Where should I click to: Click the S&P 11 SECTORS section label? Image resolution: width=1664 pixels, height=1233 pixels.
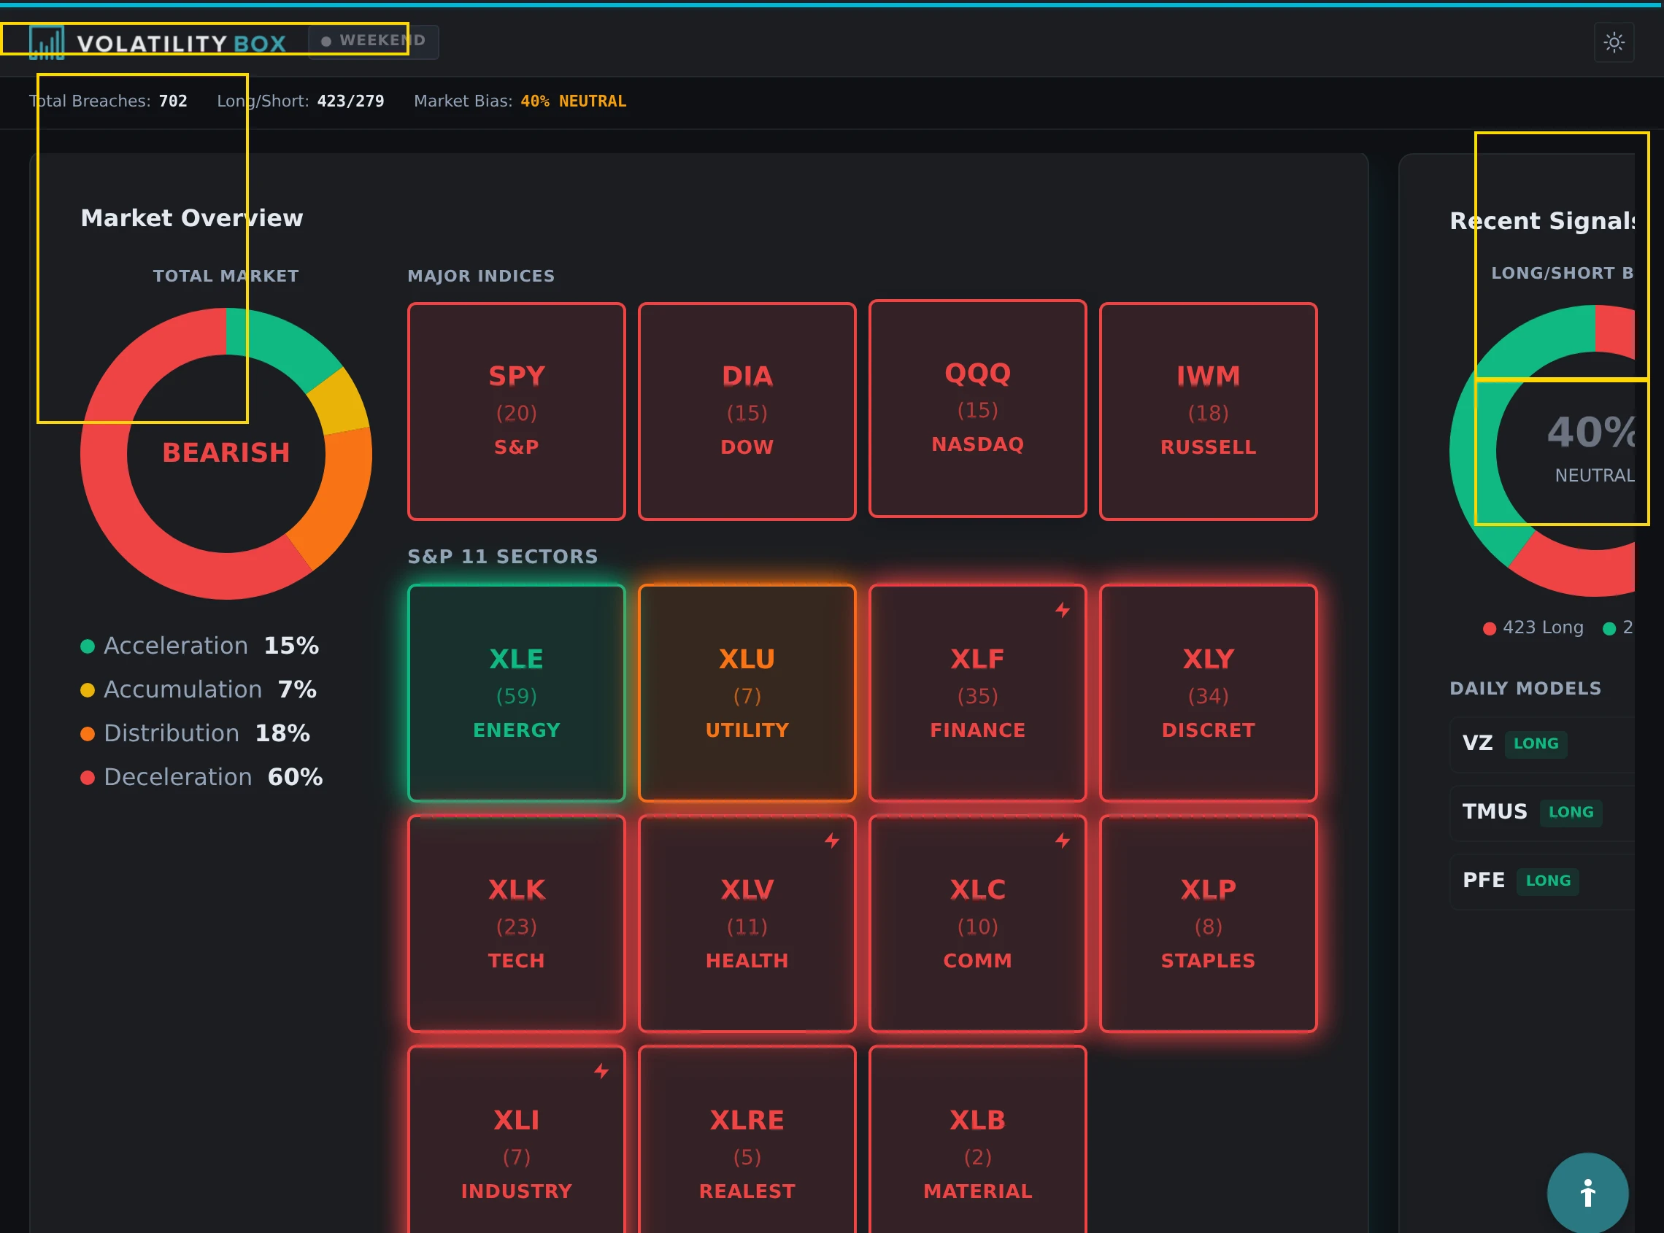tap(502, 557)
